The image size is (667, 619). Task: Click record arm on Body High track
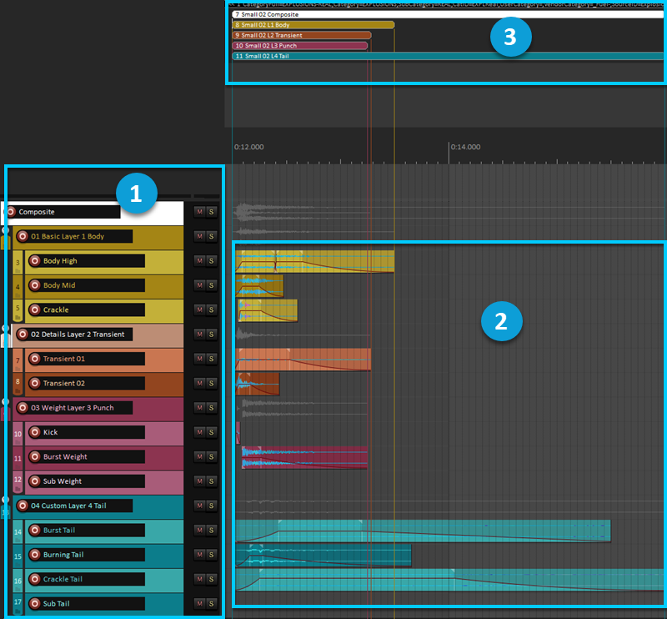click(x=35, y=261)
